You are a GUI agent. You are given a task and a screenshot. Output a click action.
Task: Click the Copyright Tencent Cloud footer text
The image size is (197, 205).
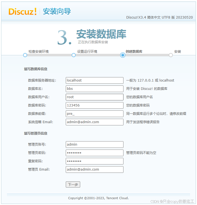(98, 198)
